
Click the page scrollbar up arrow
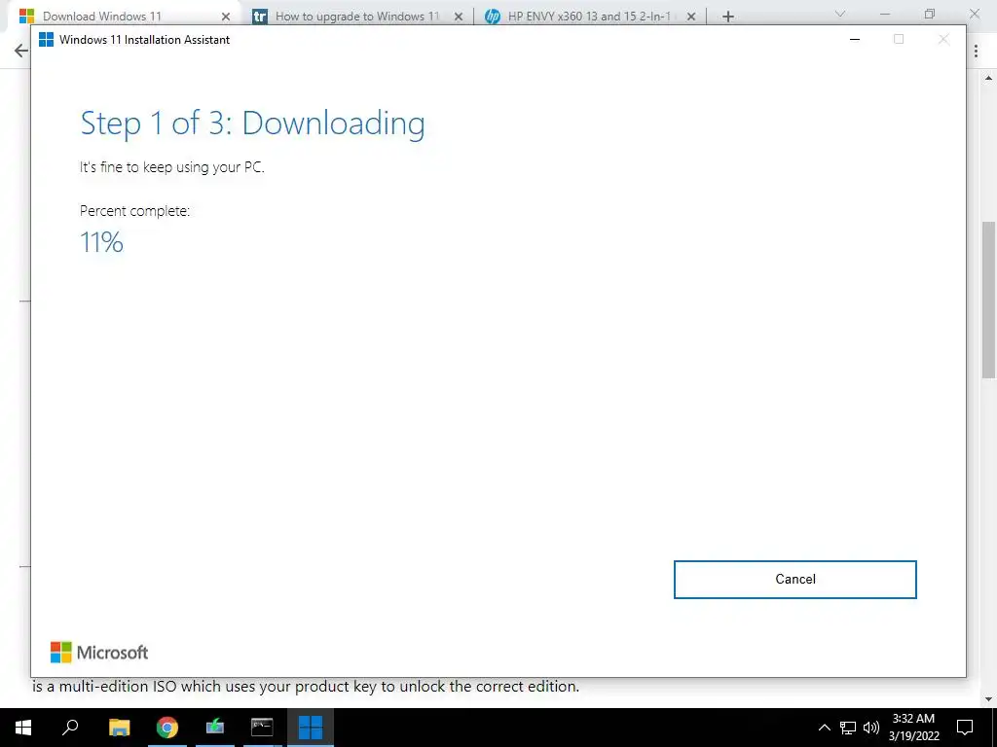[x=989, y=79]
